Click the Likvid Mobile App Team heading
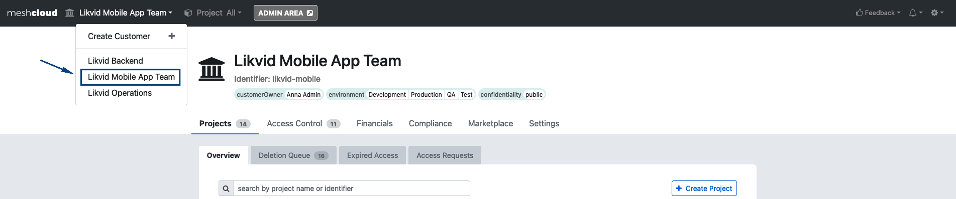The width and height of the screenshot is (956, 199). (317, 61)
